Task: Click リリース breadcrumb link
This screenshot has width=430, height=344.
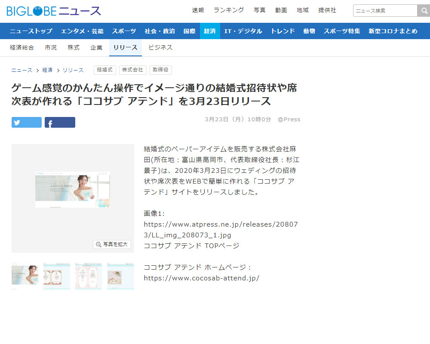Action: tap(73, 70)
